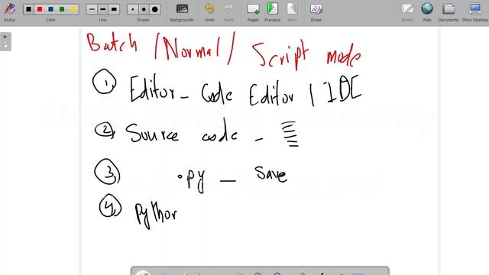Select the blue pen color
Screen dimensions: 489x275
(51, 9)
